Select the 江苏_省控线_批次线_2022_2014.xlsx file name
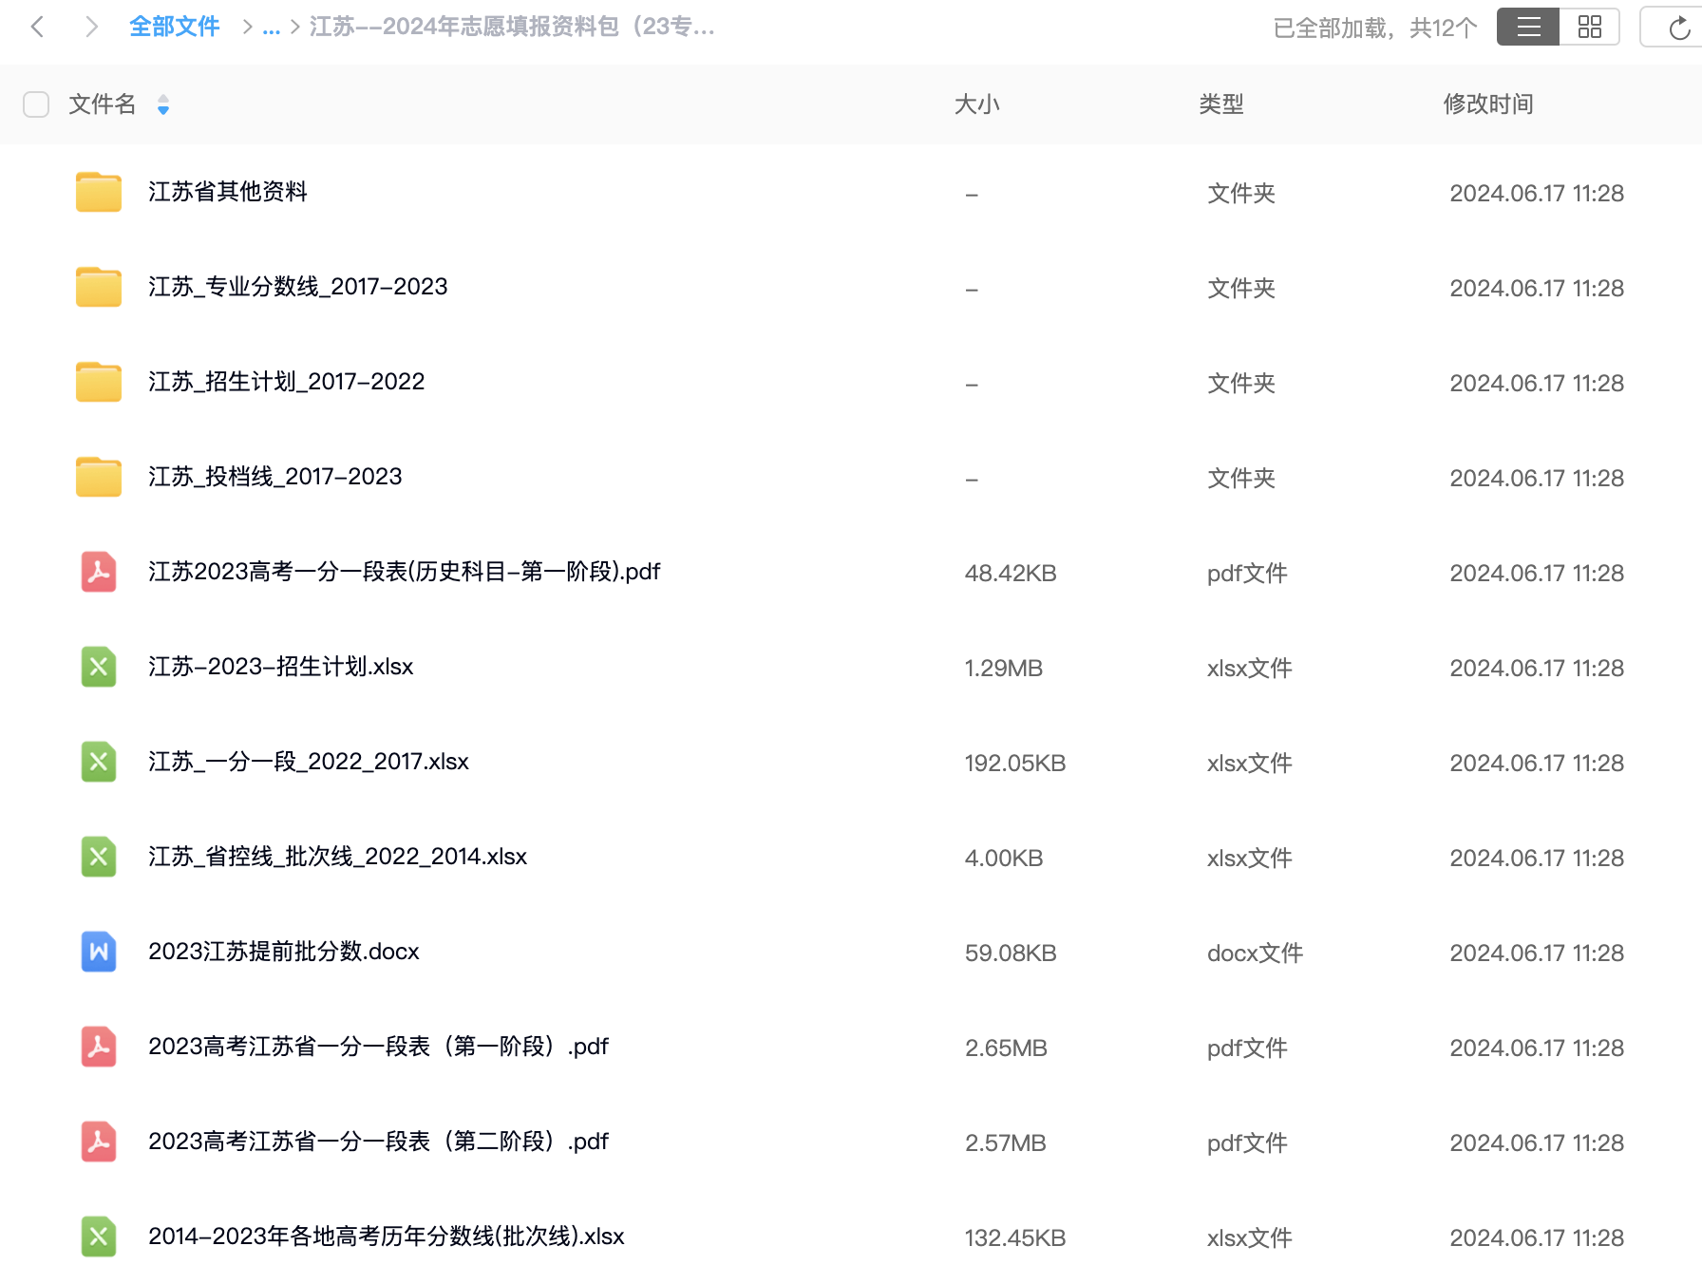 (338, 857)
